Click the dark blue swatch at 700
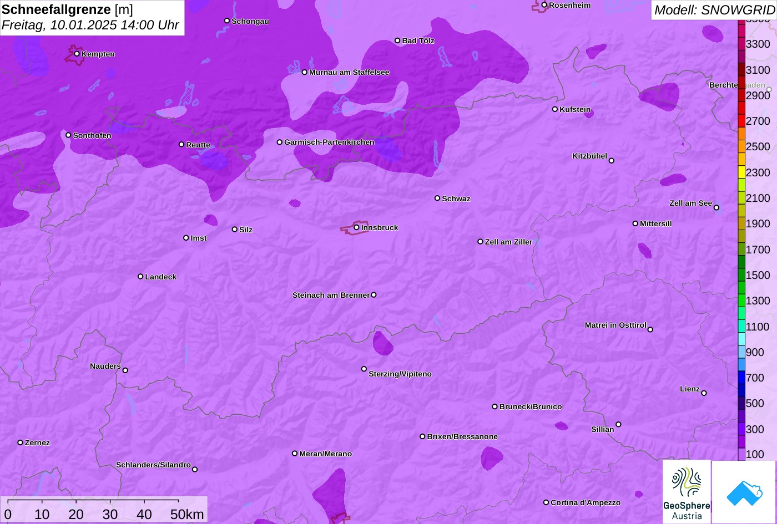The height and width of the screenshot is (524, 777). pos(741,378)
